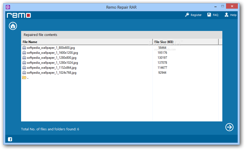Click file icon of softpedia_wallpaper_1_1280x1024.jpg
245x150 pixels.
pyautogui.click(x=24, y=63)
